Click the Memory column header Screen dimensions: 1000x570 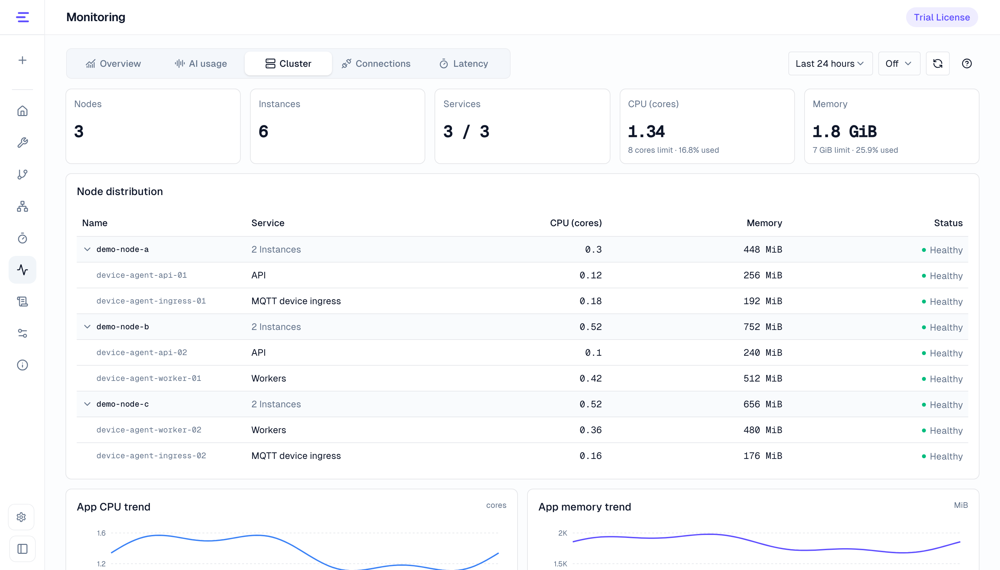(764, 223)
